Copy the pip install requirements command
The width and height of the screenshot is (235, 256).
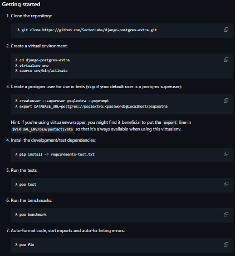click(226, 154)
